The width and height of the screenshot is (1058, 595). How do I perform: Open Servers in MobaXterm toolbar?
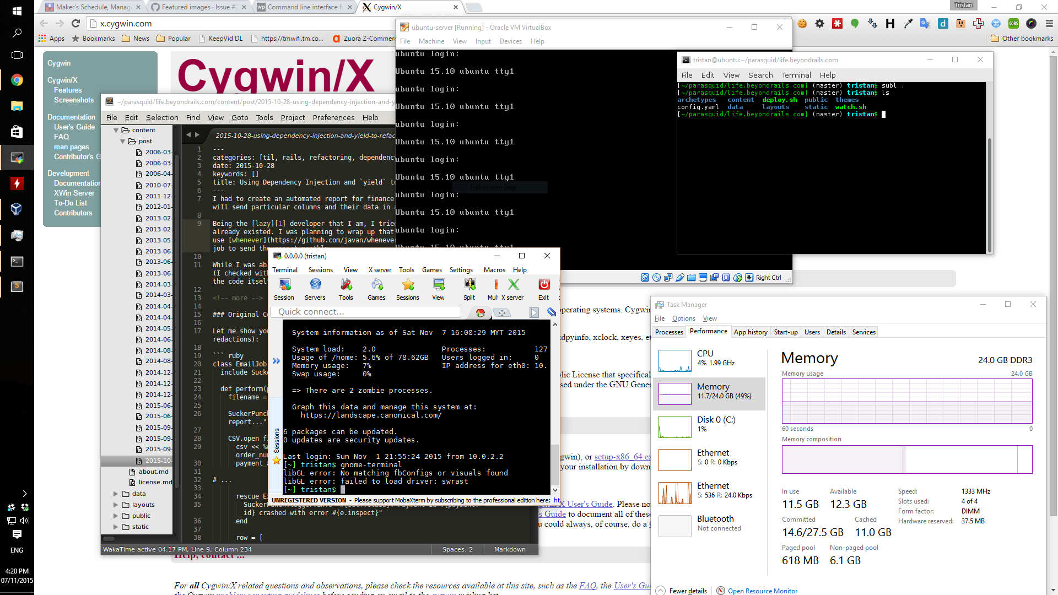(315, 289)
